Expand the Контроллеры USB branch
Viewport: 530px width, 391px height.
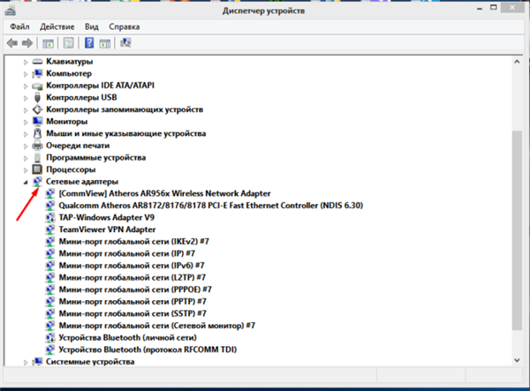(26, 98)
